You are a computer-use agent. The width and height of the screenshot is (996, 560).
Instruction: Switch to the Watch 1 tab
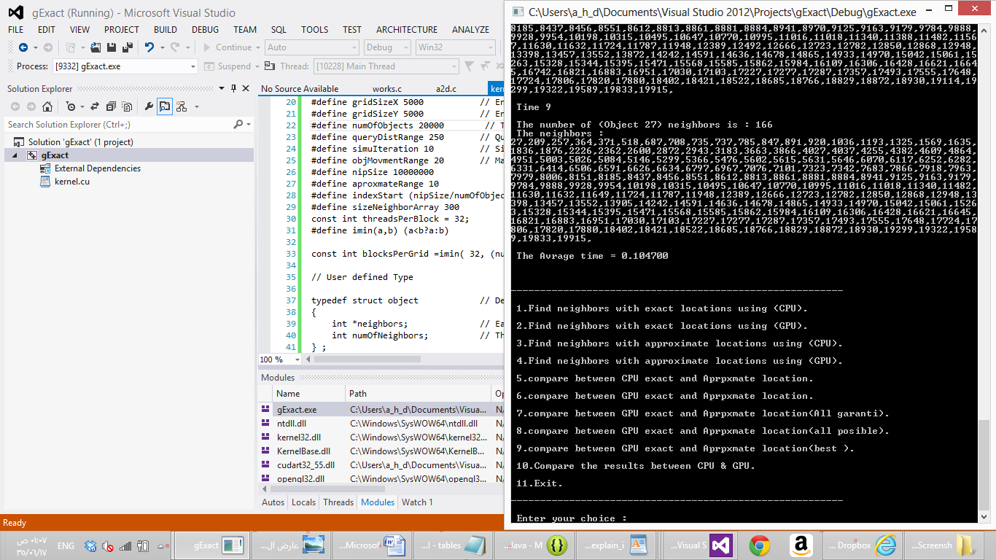point(417,502)
